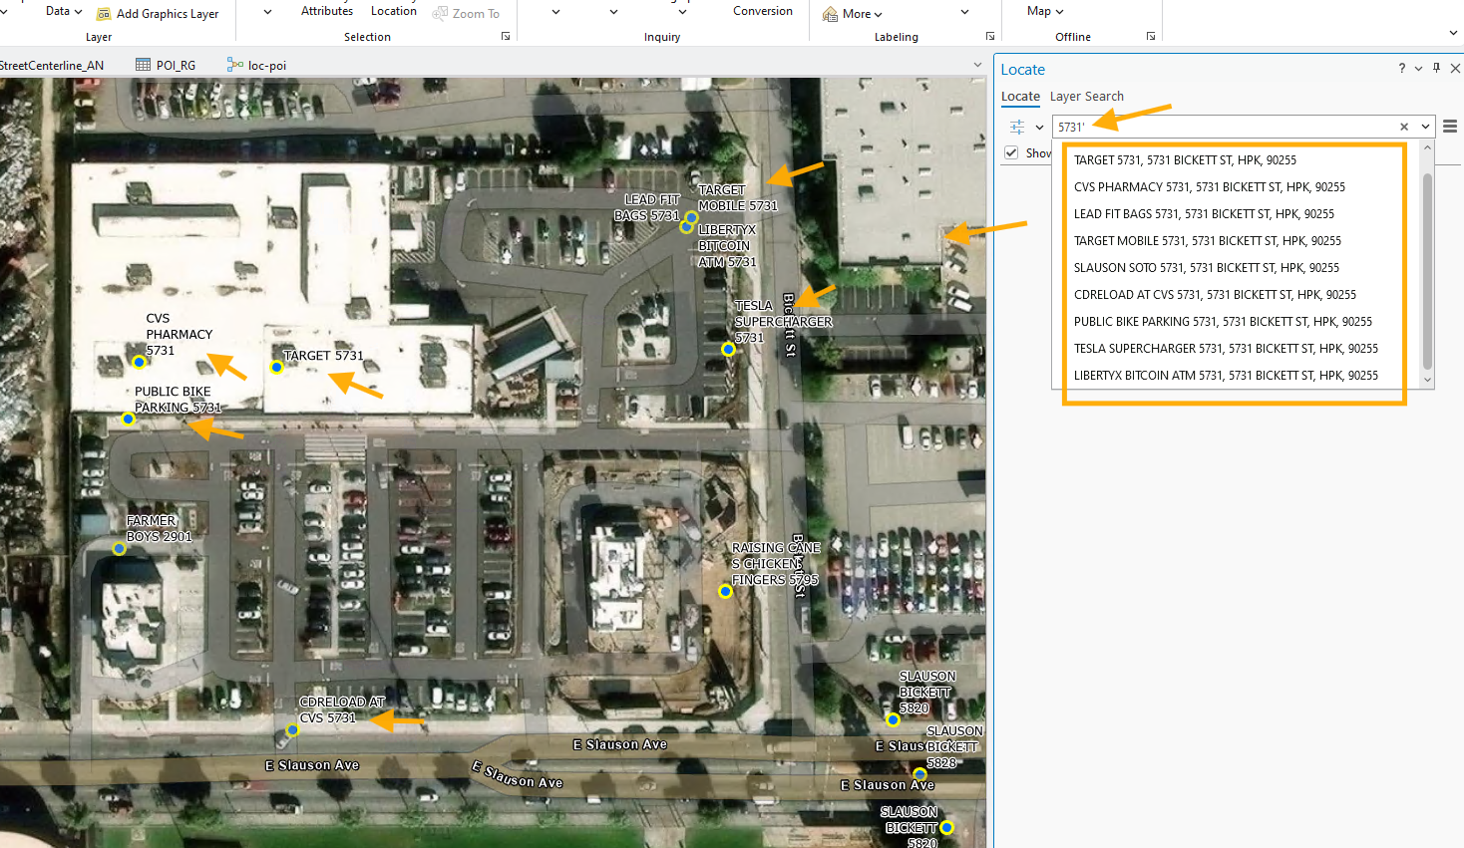Uncheck the Show checkbox in Locate pane
Image resolution: width=1464 pixels, height=848 pixels.
click(x=1012, y=152)
